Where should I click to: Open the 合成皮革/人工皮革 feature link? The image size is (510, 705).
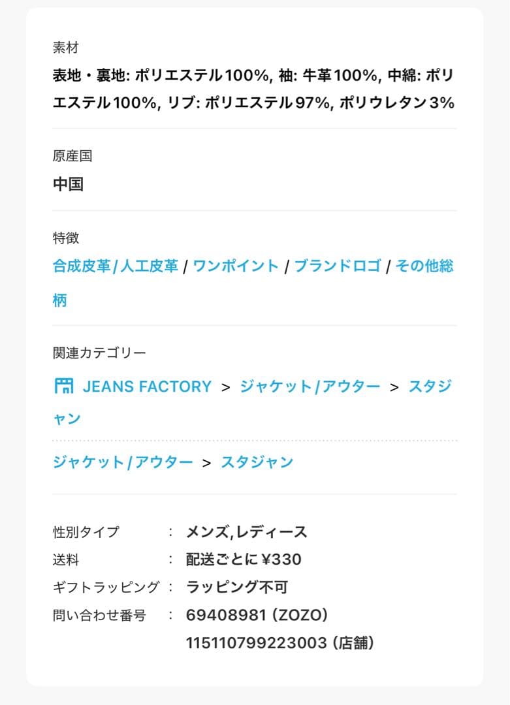115,266
